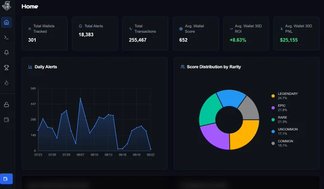The height and width of the screenshot is (189, 324).
Task: Select the Total Wallets Tracked card value 301
Action: click(x=32, y=40)
